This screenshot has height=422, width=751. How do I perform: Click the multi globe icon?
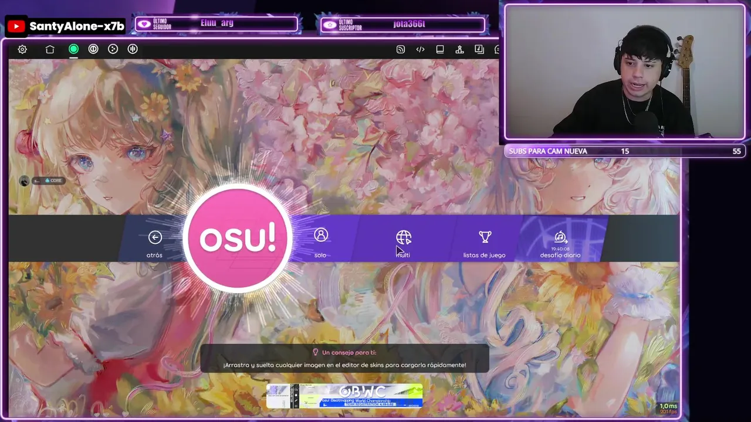click(404, 237)
